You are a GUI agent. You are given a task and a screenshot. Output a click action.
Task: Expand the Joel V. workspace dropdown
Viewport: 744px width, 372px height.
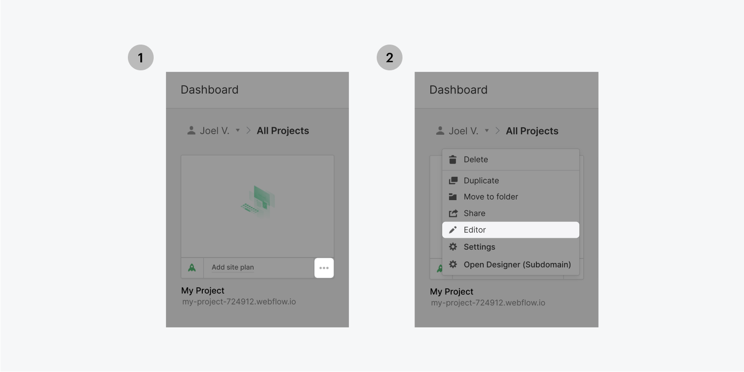[x=238, y=130]
